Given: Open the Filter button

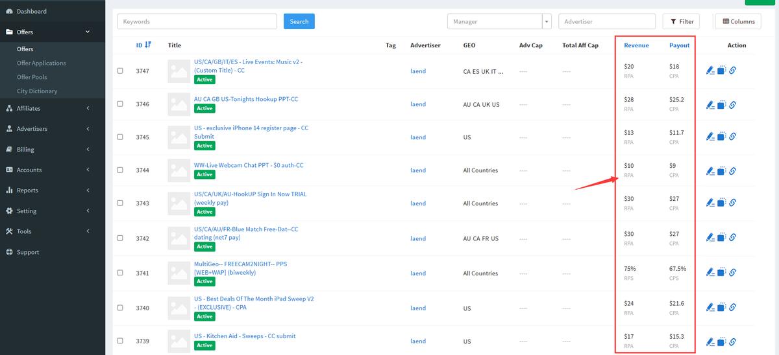Looking at the screenshot, I should [x=681, y=21].
